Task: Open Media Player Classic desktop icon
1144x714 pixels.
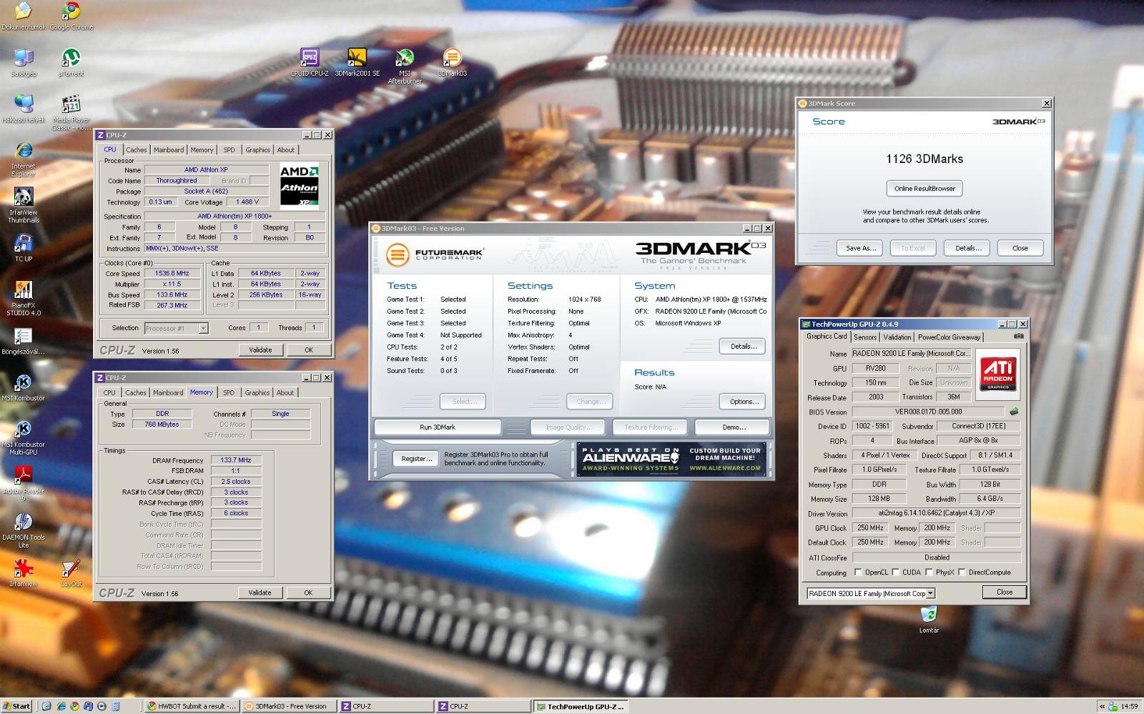Action: tap(71, 112)
